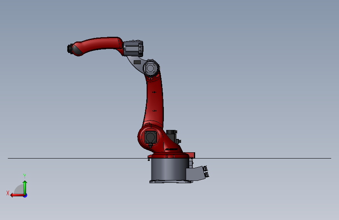Click the red X axis arrow of the triad
339x220 pixels.
coord(17,195)
